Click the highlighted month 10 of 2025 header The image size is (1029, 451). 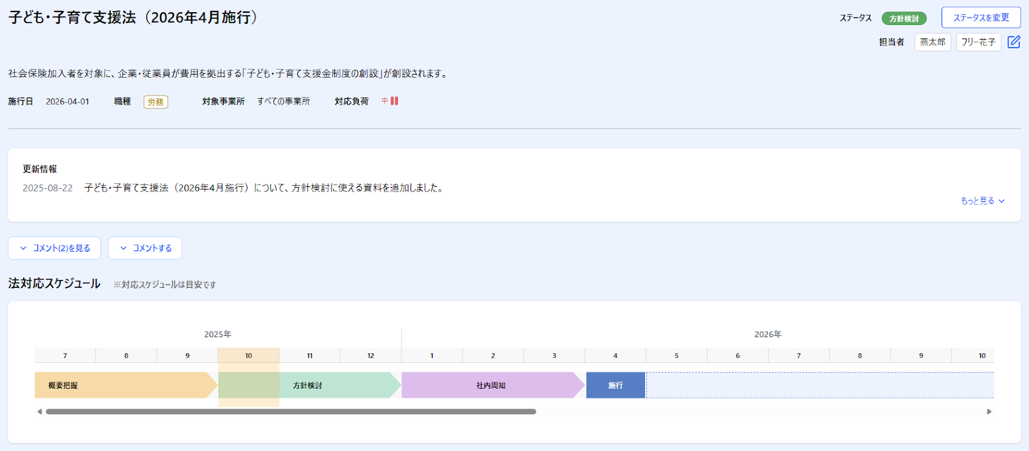coord(249,355)
